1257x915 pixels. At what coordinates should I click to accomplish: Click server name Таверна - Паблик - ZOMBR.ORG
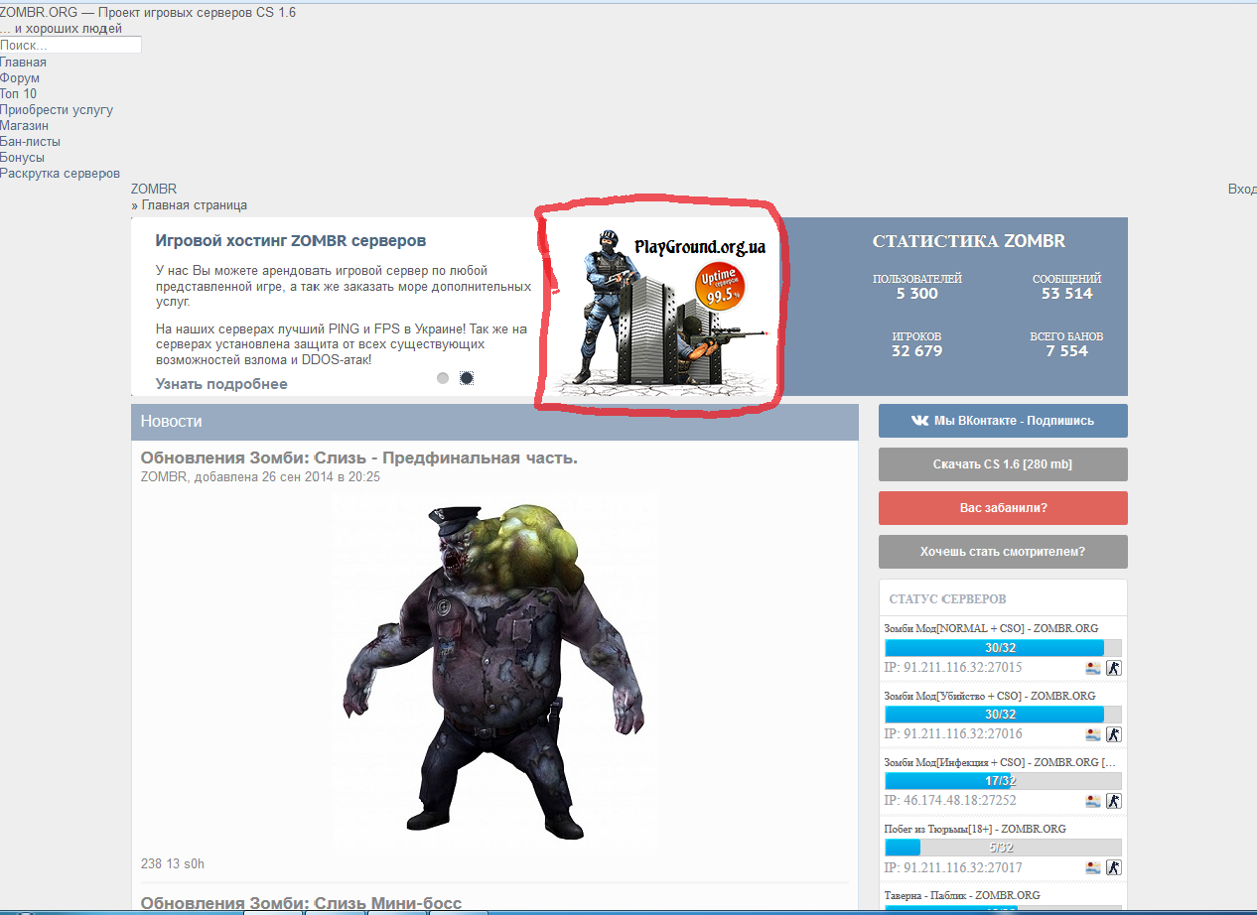pyautogui.click(x=962, y=895)
